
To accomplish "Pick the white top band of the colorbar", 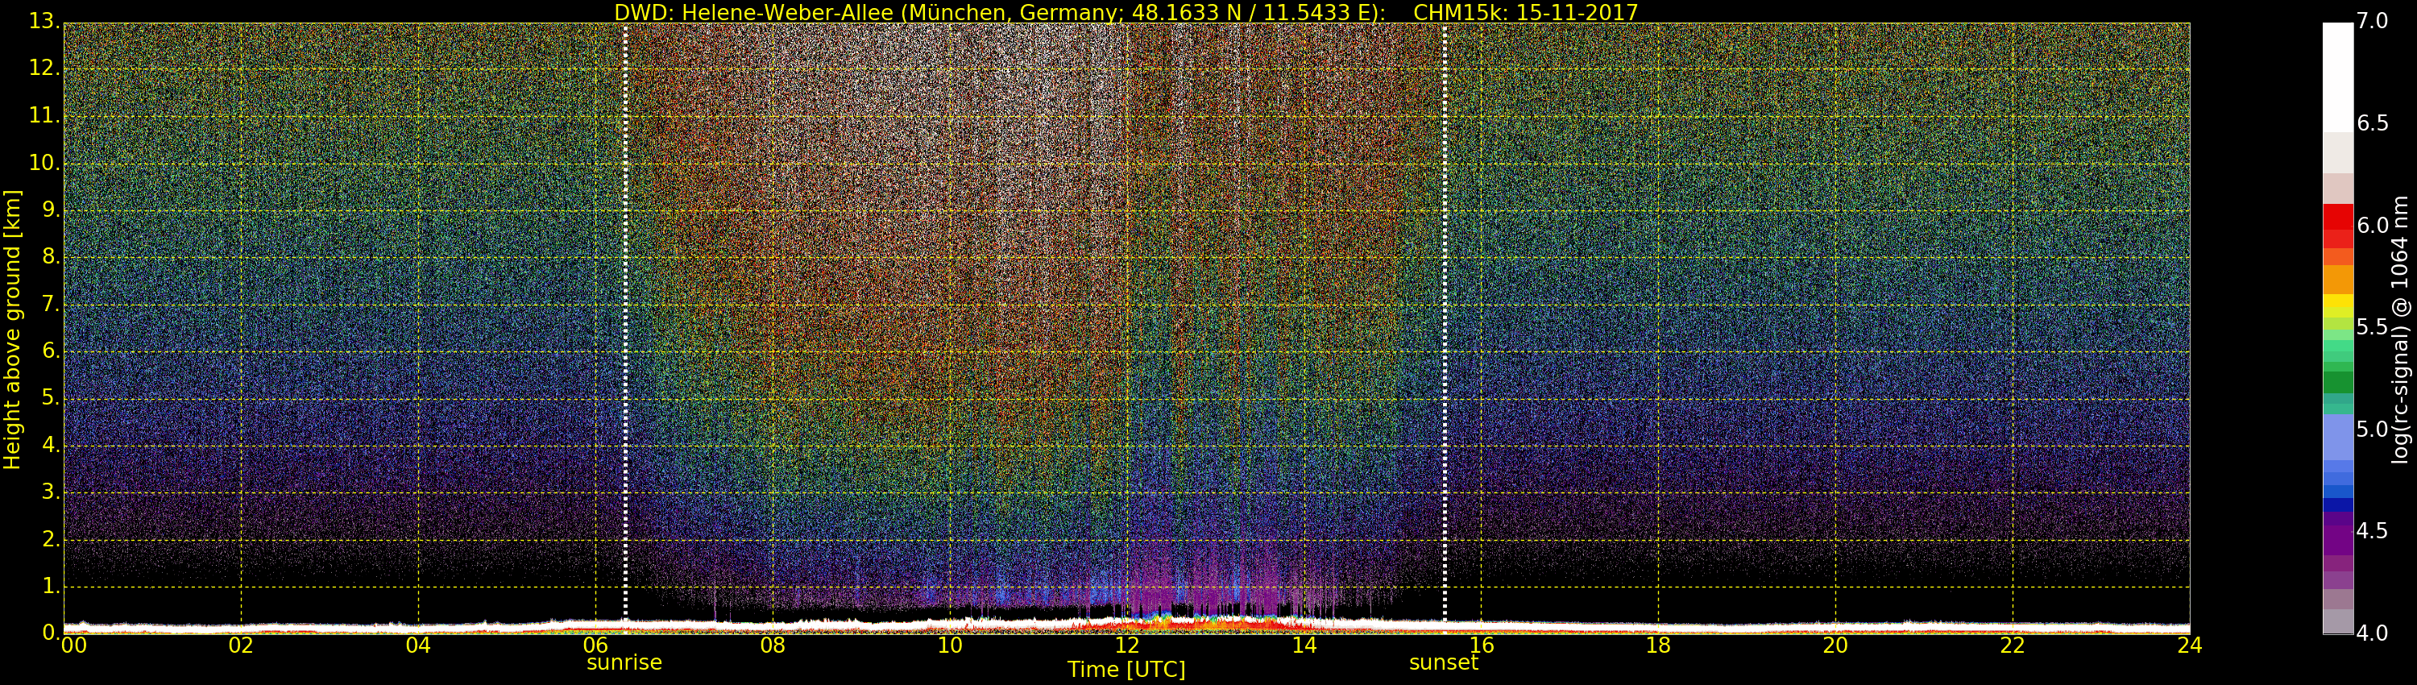I will [2337, 77].
